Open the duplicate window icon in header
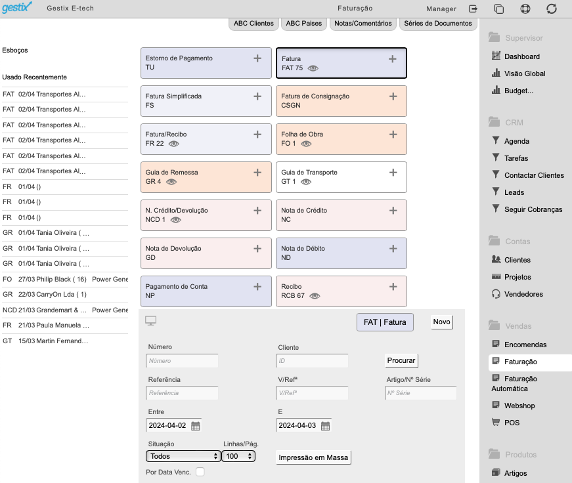The width and height of the screenshot is (572, 483). pos(498,9)
